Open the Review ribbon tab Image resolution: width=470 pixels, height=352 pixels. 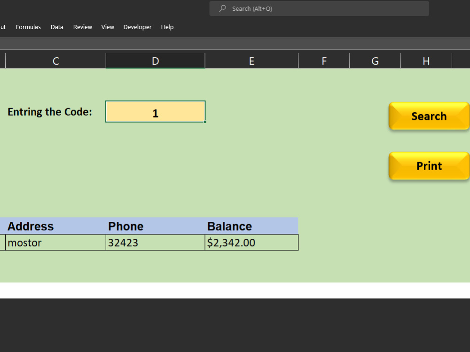tap(82, 27)
